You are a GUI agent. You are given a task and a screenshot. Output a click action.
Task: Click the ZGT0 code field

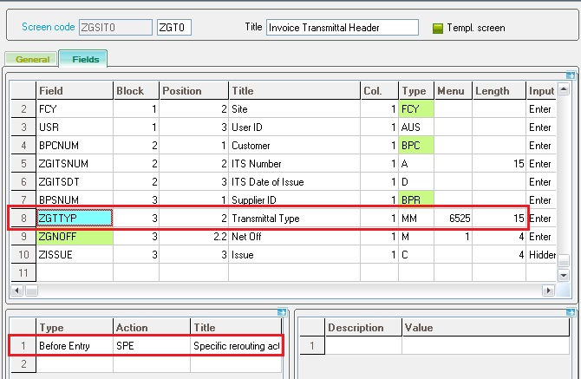click(174, 28)
